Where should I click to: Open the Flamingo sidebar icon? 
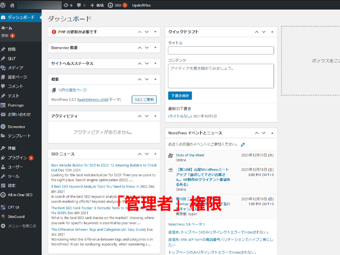pos(3,105)
